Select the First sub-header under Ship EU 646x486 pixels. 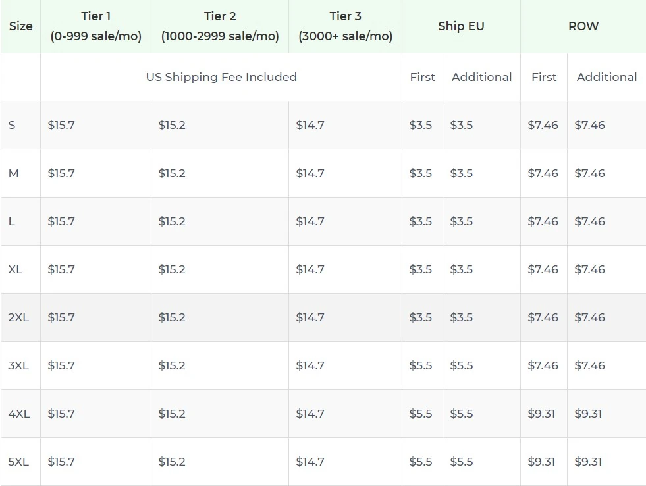[422, 77]
